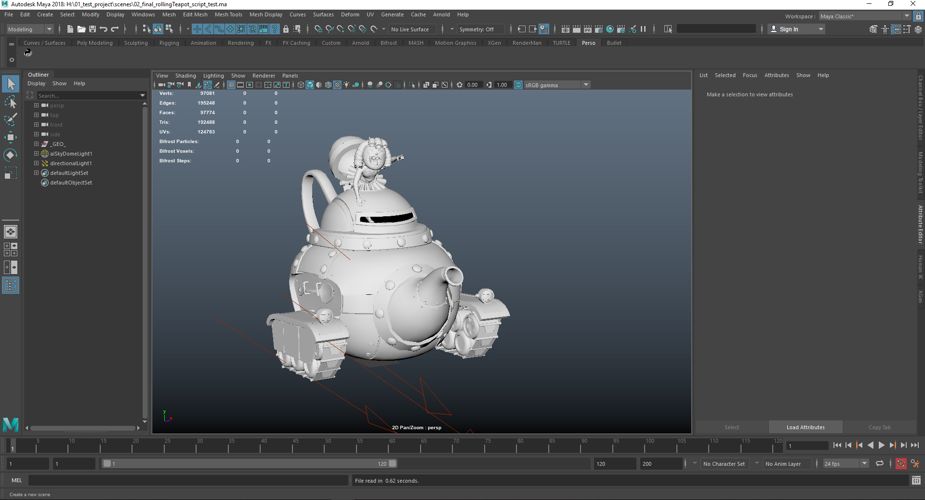Select the Rotate tool in the toolbox
The image size is (925, 500).
10,155
